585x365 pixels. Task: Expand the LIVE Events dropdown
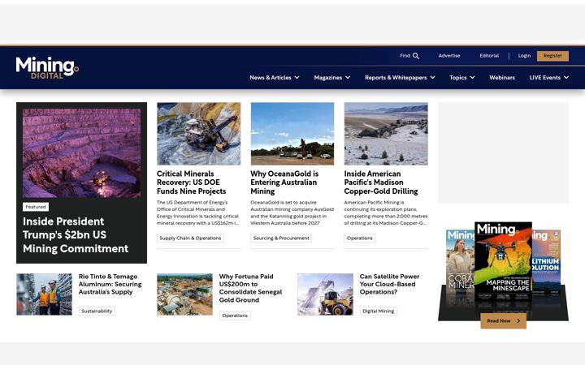548,78
